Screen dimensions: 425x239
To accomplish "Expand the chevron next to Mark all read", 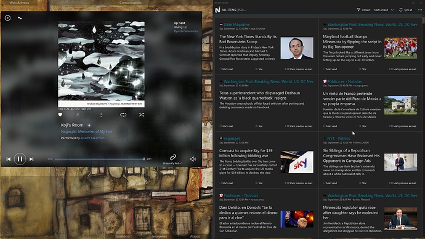I will [392, 10].
